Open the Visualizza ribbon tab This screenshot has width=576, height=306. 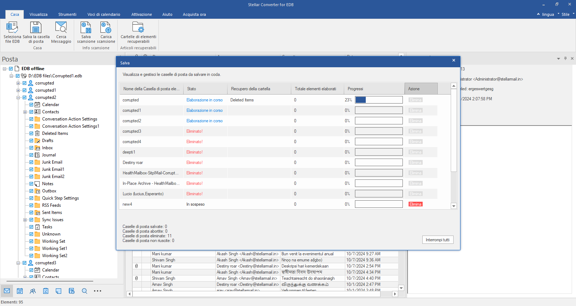point(39,14)
